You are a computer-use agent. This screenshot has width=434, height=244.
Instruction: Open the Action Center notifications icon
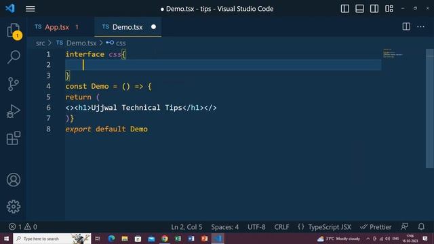(425, 239)
